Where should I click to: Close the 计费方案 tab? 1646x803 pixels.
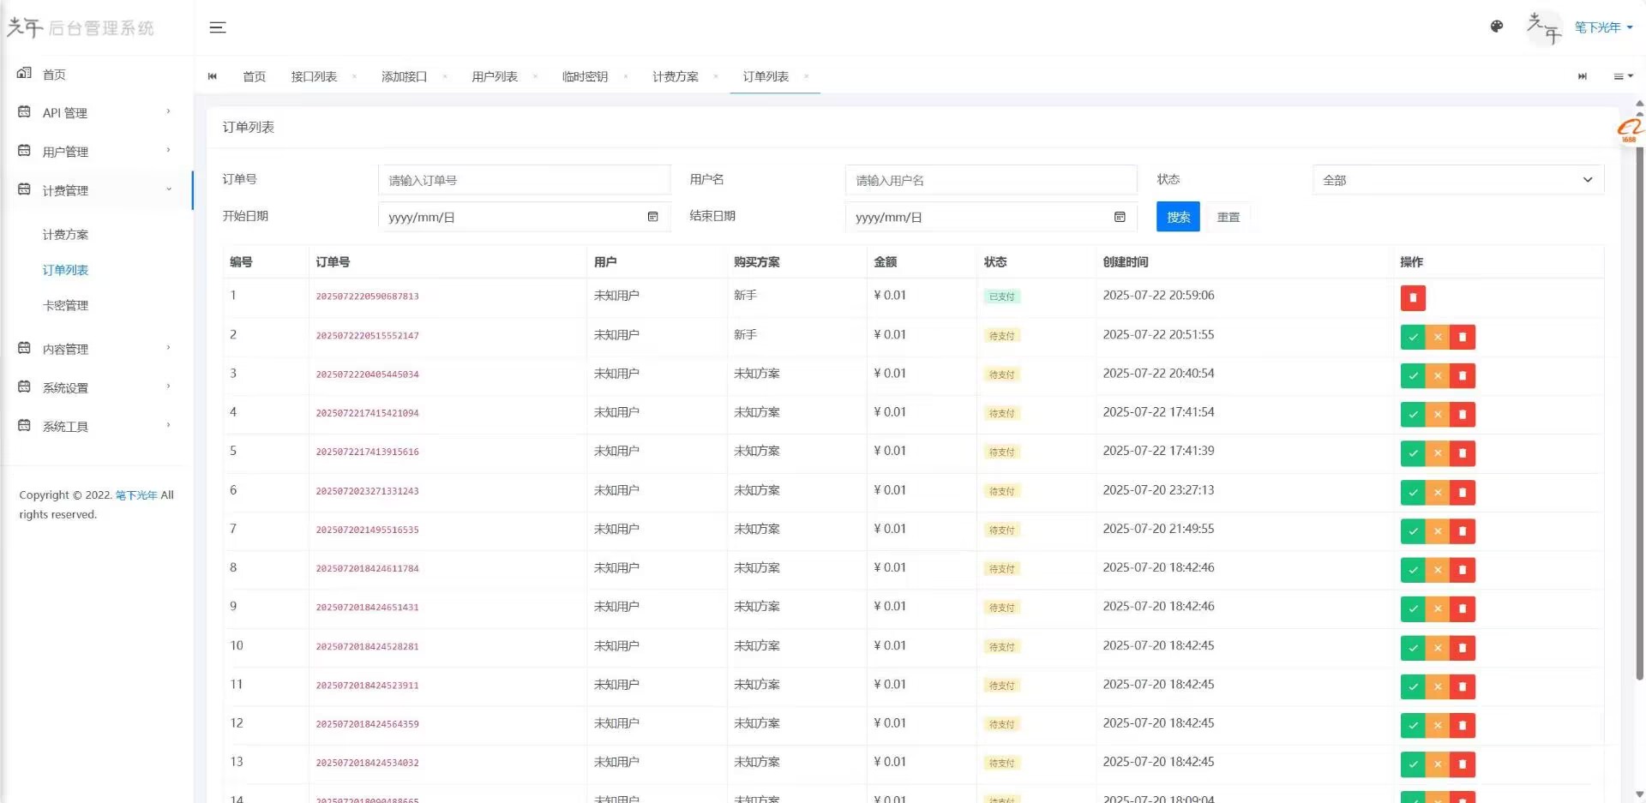click(716, 76)
